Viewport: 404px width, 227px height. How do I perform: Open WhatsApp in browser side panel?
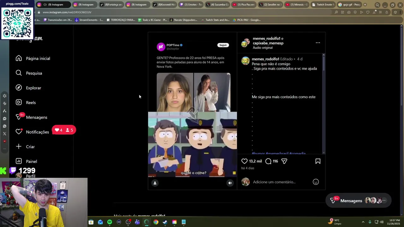[x=4, y=126]
